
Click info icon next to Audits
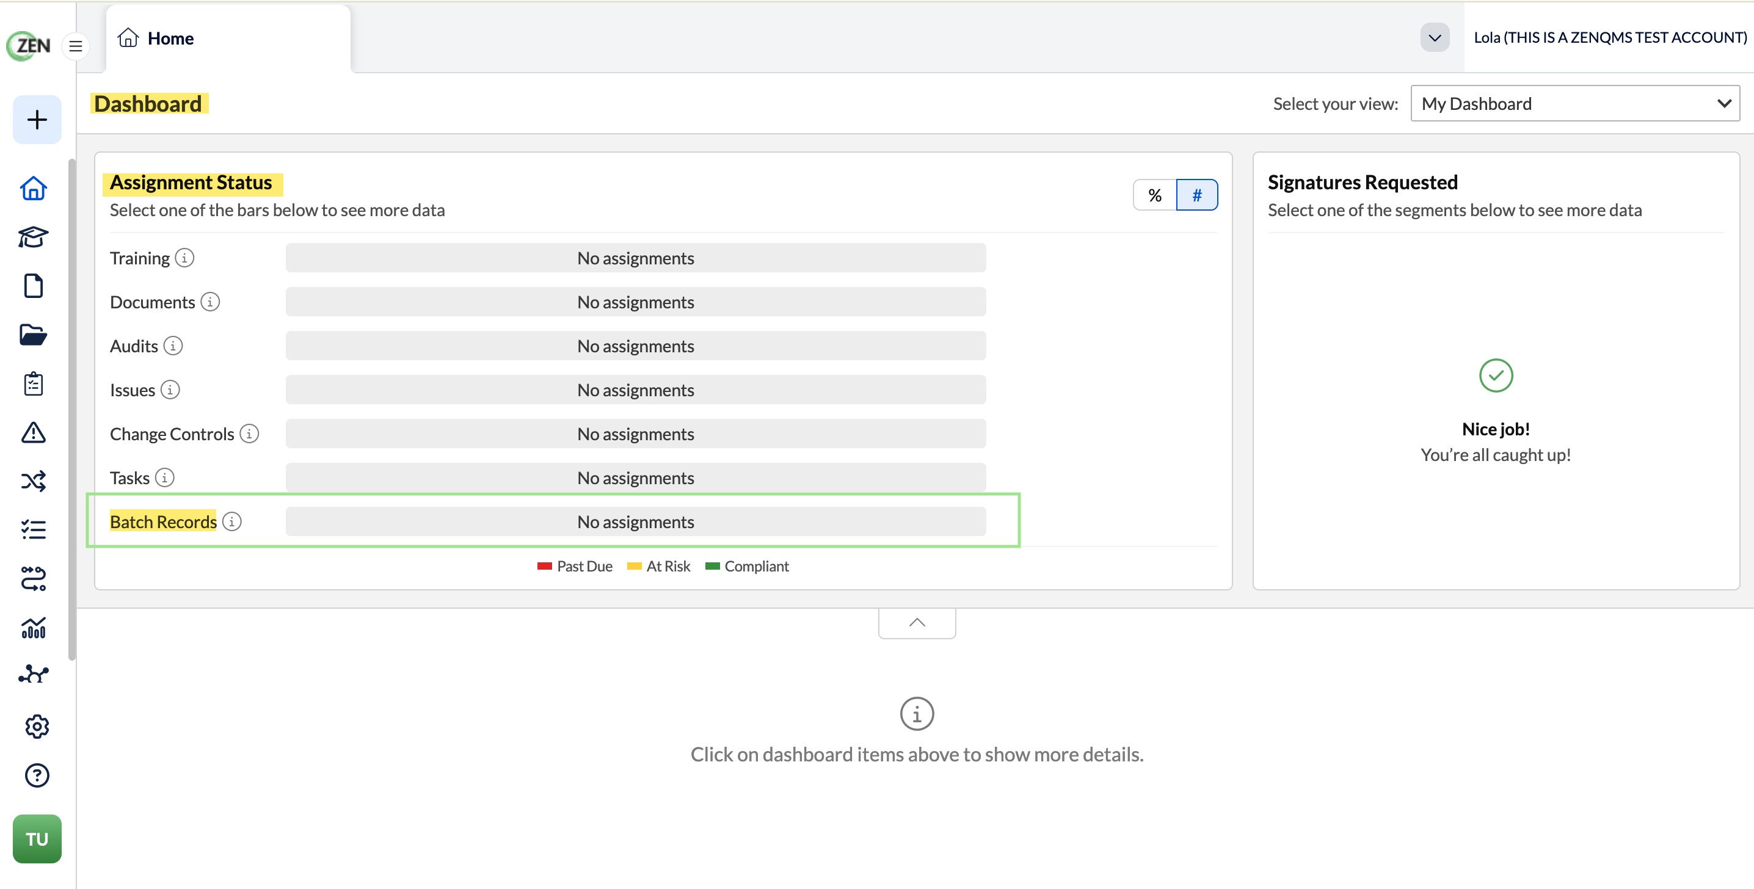(x=173, y=346)
